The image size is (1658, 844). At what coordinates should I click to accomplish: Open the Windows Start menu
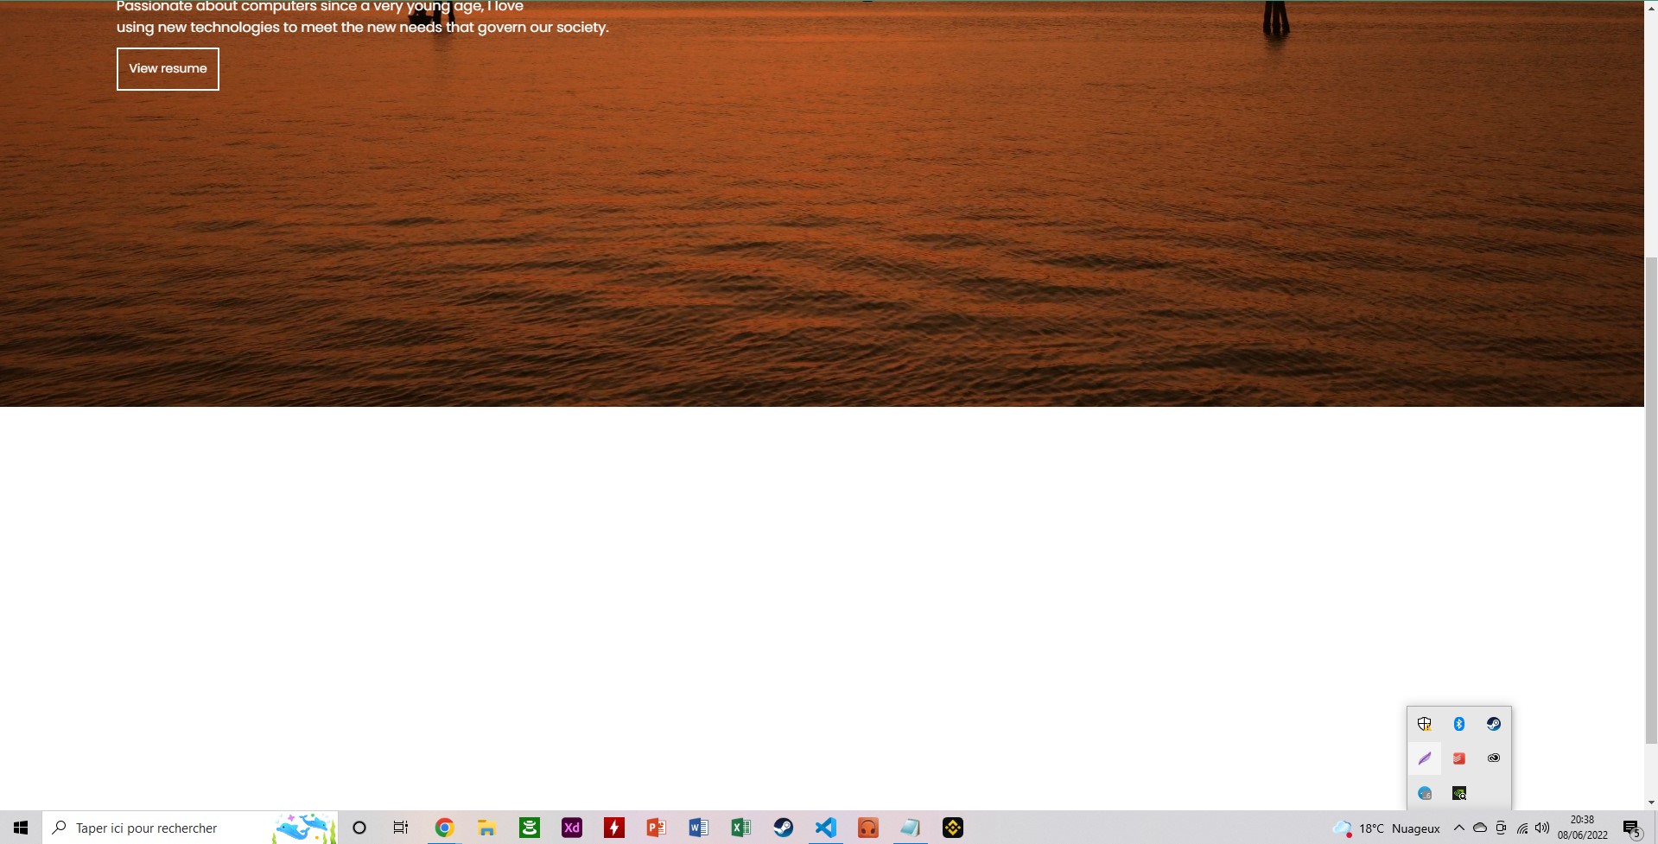coord(21,828)
